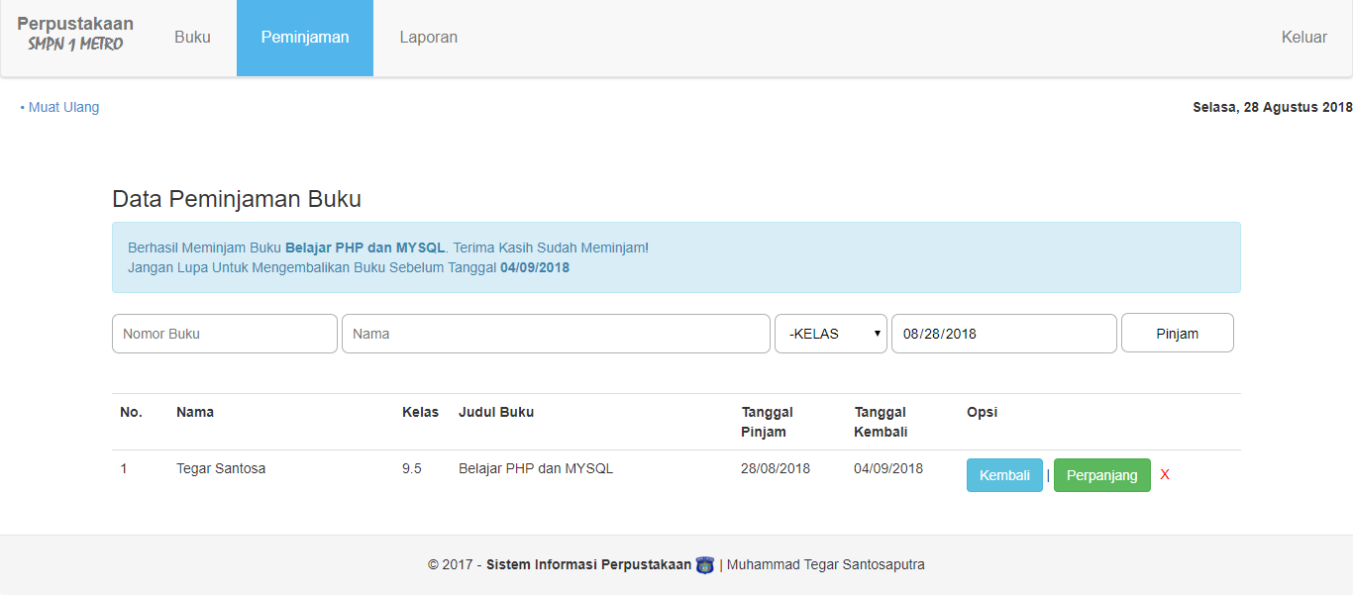Focus the Nama input field

point(555,334)
